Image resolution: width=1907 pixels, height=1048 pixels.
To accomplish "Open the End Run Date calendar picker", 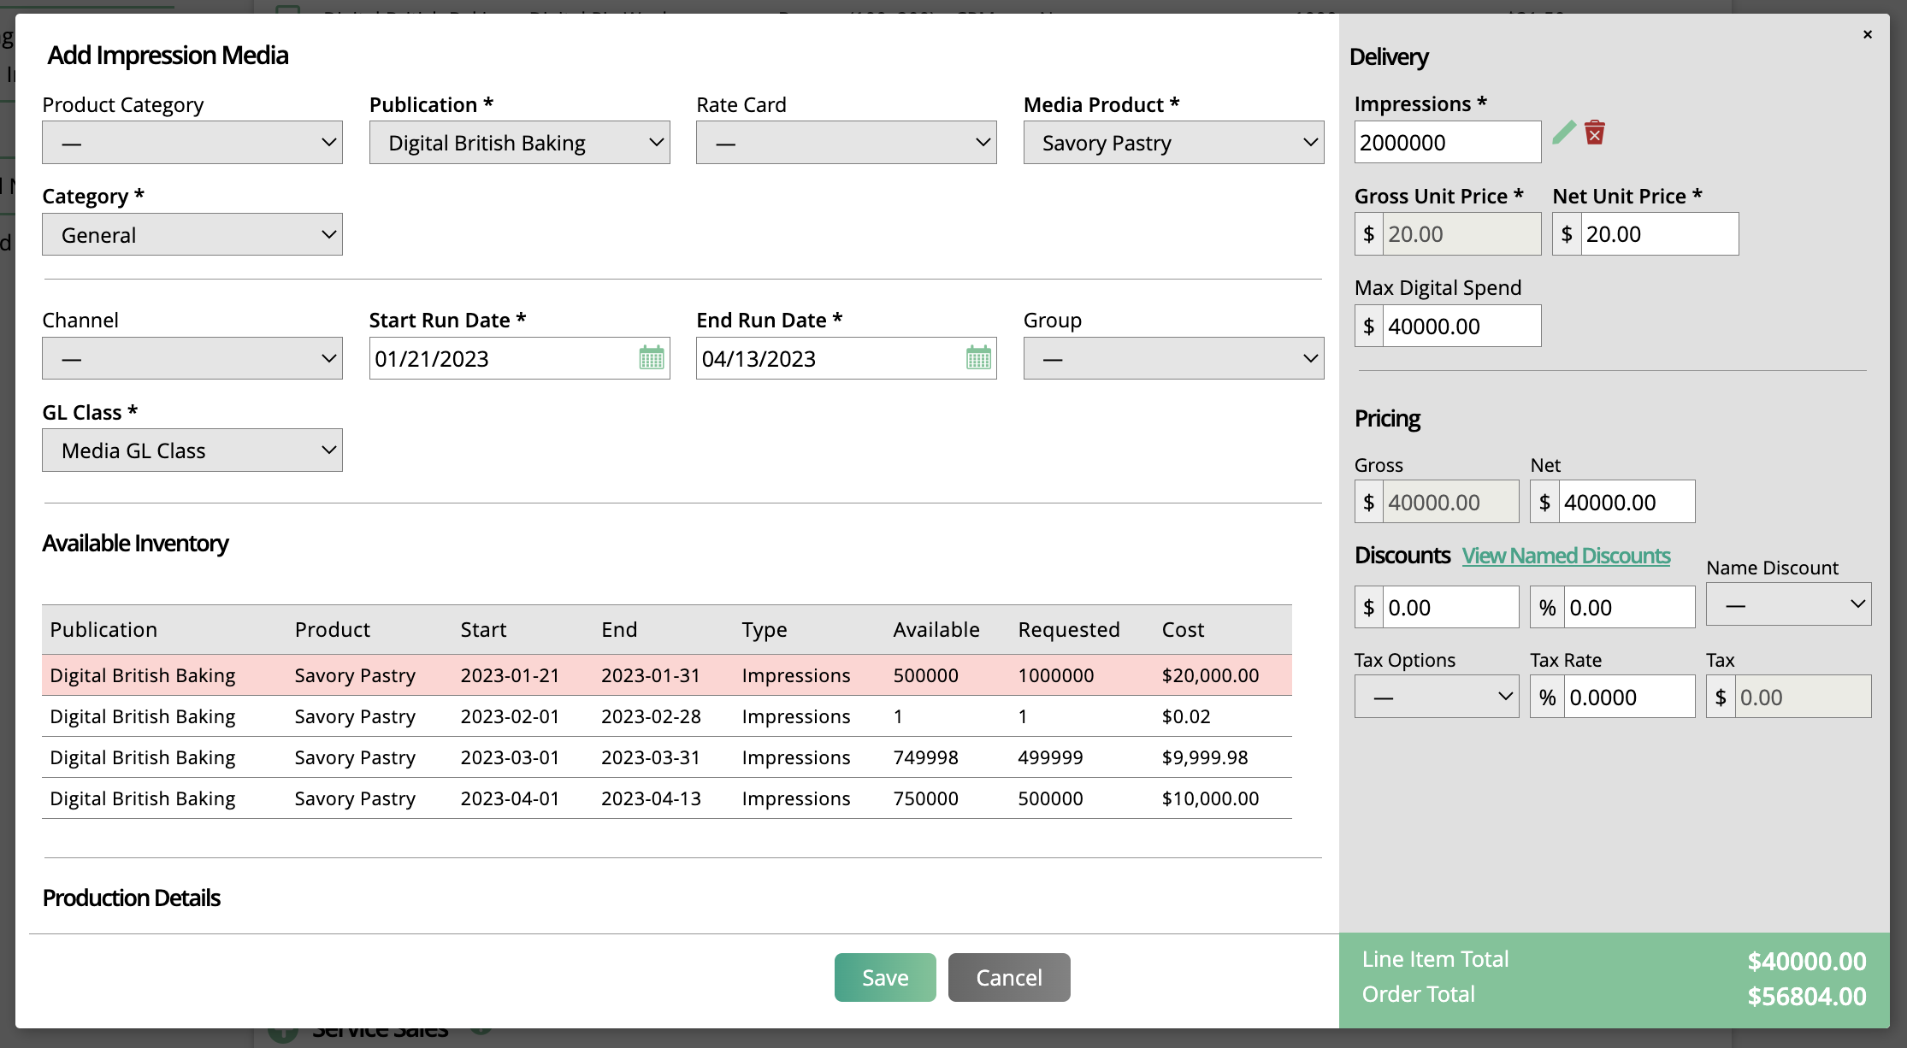I will click(x=978, y=358).
